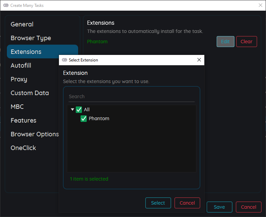This screenshot has height=217, width=266.
Task: Uncheck the Phantom extension checkbox
Action: coord(83,118)
